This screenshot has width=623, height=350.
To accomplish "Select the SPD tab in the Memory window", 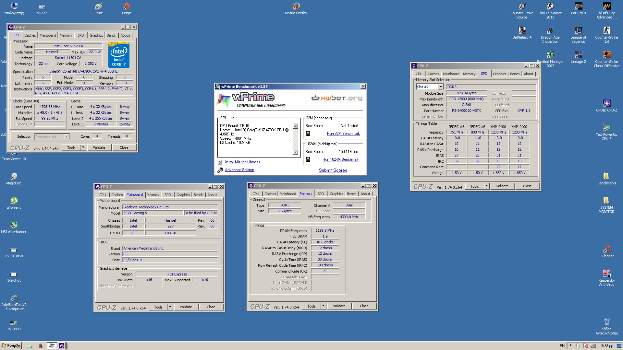I will pos(321,194).
